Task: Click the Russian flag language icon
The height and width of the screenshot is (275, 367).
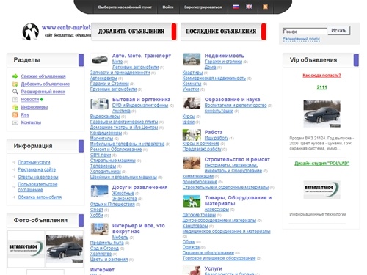Action: pyautogui.click(x=236, y=7)
